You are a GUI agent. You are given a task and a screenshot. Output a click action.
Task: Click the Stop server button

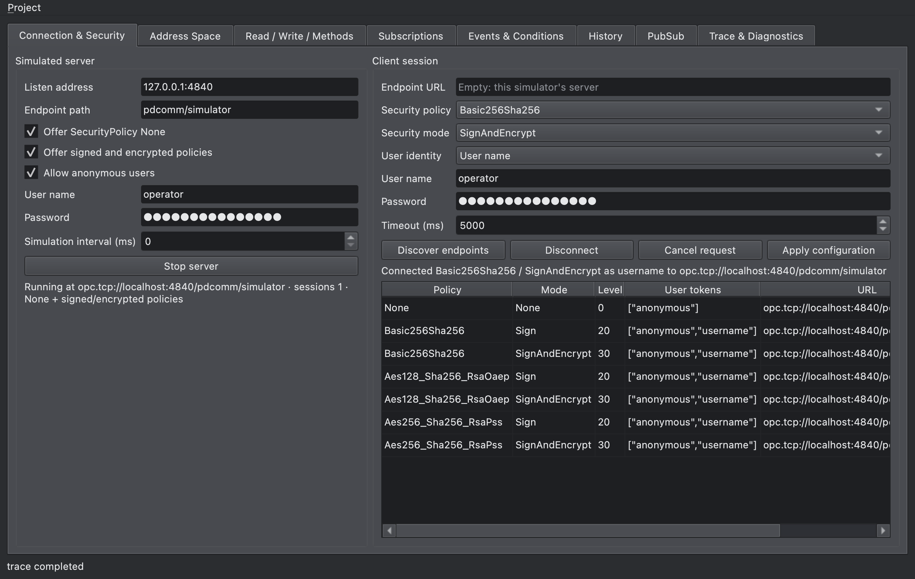(191, 266)
